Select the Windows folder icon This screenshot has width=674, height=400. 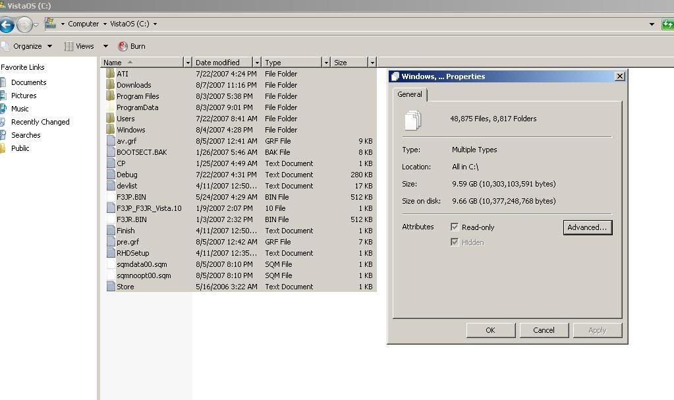(x=110, y=130)
